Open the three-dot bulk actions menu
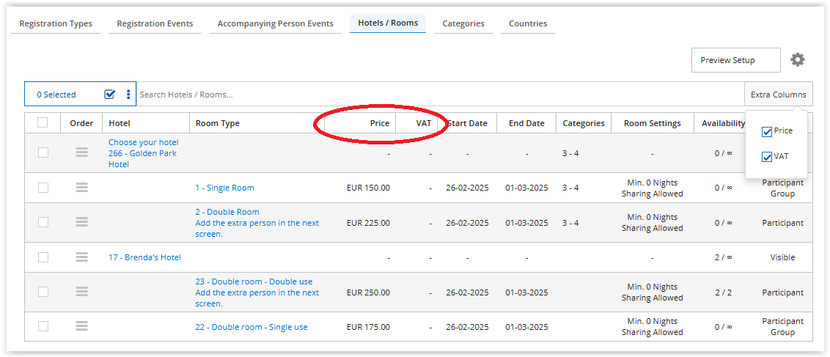The height and width of the screenshot is (357, 830). pos(128,94)
